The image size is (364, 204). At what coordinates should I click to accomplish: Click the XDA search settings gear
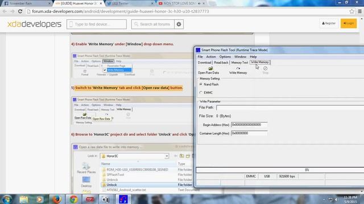[x=179, y=24]
